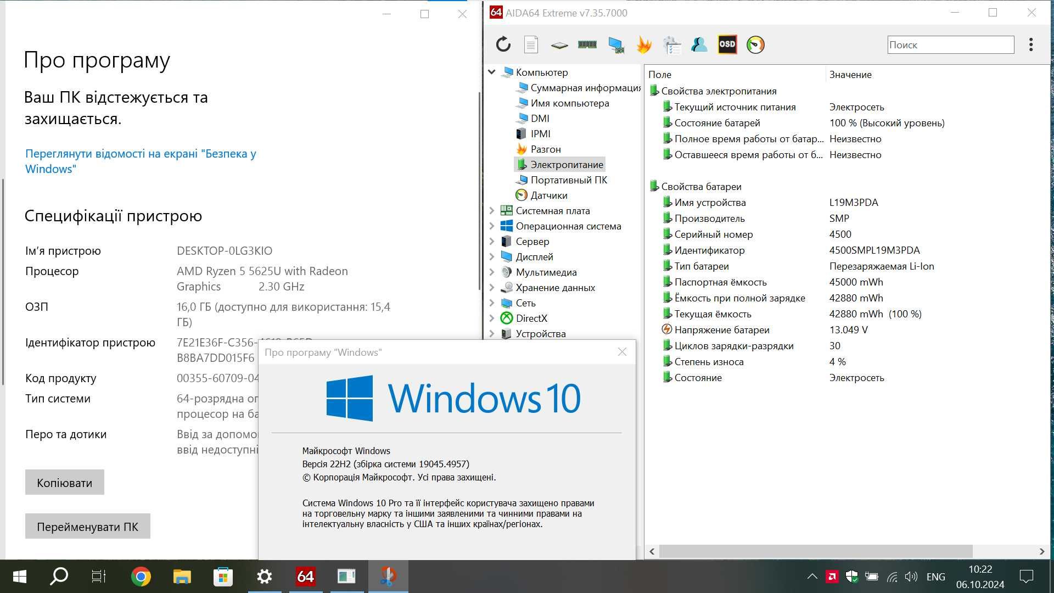The height and width of the screenshot is (593, 1054).
Task: Open the DMI tree item
Action: point(533,118)
